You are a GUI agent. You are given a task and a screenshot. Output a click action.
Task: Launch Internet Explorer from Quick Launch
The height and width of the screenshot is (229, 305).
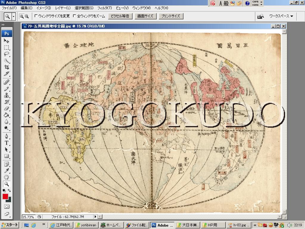click(x=33, y=225)
